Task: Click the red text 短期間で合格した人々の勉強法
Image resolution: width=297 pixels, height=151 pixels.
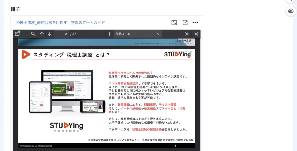Action: (x=129, y=73)
